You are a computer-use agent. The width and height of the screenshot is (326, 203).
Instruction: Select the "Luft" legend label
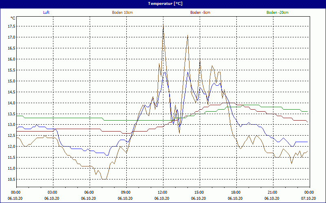(x=46, y=13)
